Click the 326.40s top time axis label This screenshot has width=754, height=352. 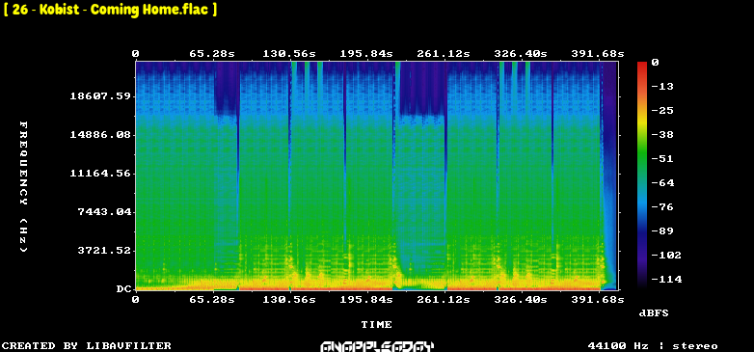521,54
